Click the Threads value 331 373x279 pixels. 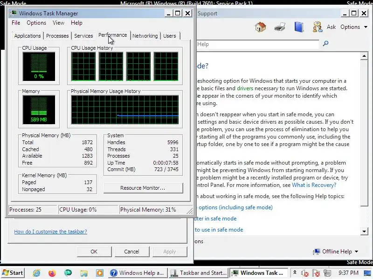pyautogui.click(x=174, y=149)
